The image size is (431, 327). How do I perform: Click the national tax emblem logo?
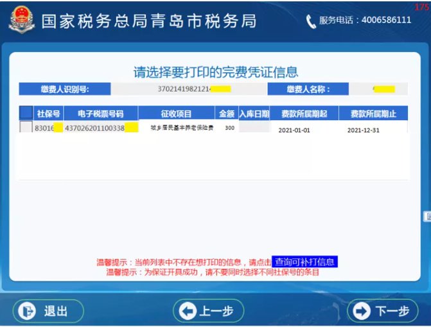pos(21,20)
